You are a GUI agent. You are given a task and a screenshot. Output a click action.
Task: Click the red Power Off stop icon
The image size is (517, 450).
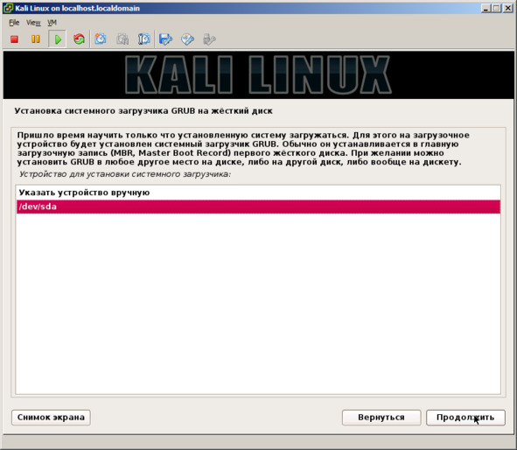(x=14, y=39)
